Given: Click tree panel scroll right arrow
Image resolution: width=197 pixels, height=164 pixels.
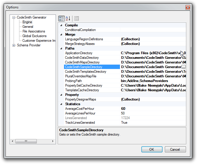Looking at the screenshot, I should (x=53, y=141).
